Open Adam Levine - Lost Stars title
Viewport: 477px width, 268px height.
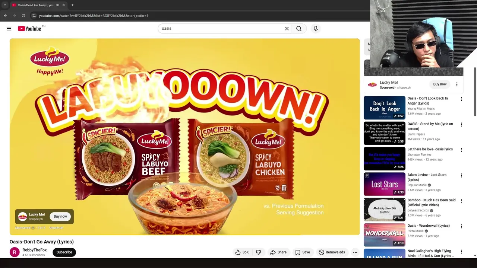427,177
